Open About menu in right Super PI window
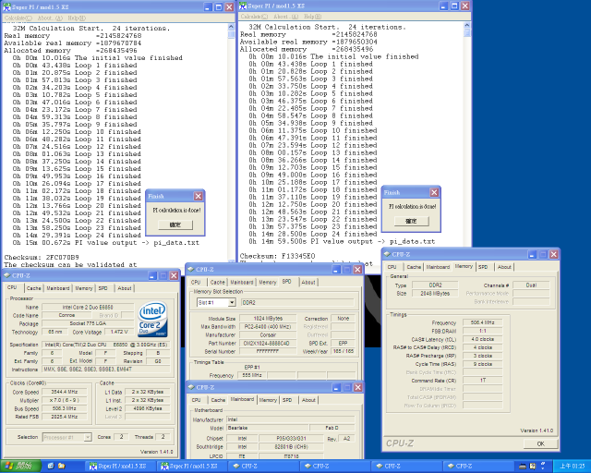This screenshot has width=591, height=473. [x=285, y=17]
